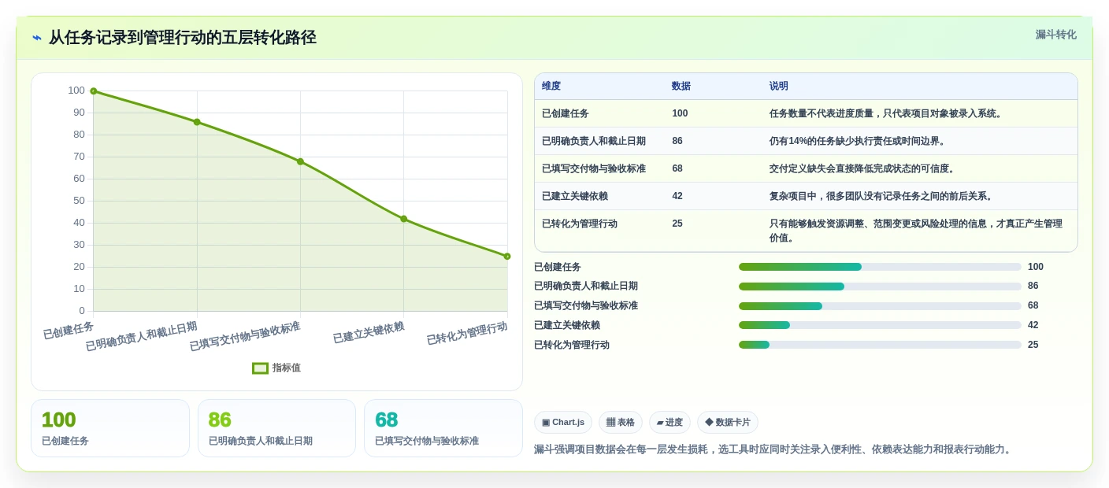
Task: Click the 漏斗转化 badge
Action: click(1055, 35)
